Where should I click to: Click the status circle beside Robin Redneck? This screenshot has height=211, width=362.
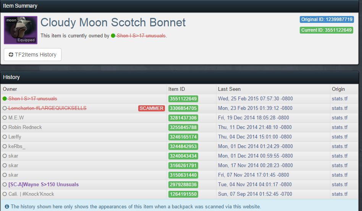coord(5,127)
